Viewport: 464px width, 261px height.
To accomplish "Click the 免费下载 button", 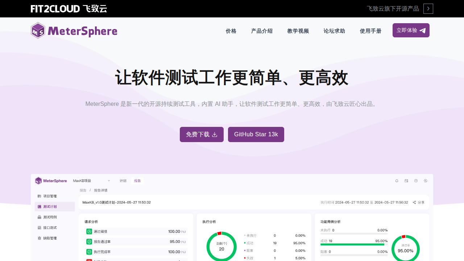I will coord(202,134).
